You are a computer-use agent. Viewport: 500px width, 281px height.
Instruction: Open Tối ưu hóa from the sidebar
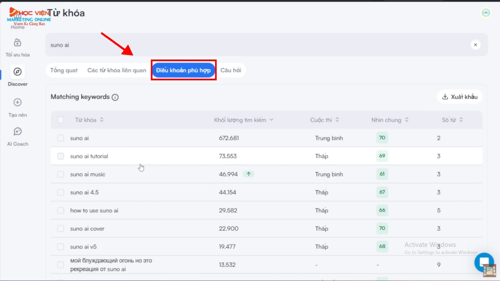[x=17, y=43]
